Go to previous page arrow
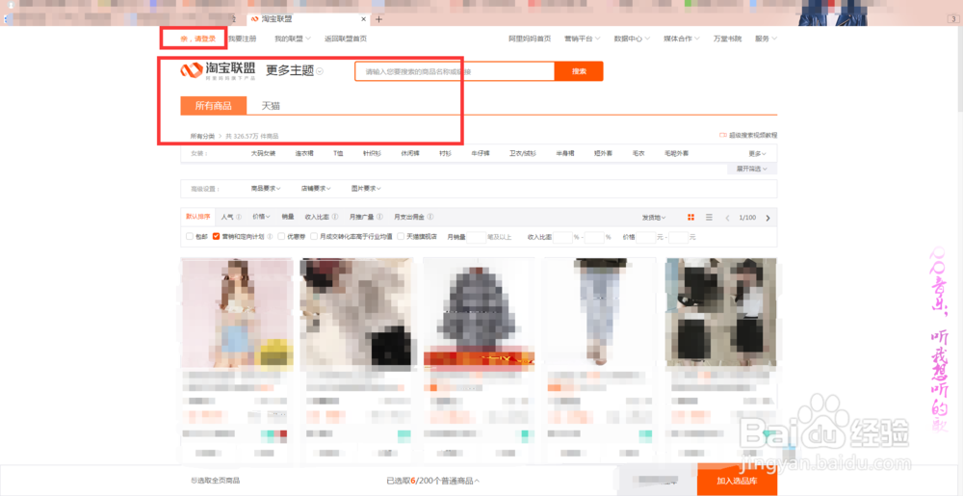Viewport: 963px width, 496px height. (728, 218)
